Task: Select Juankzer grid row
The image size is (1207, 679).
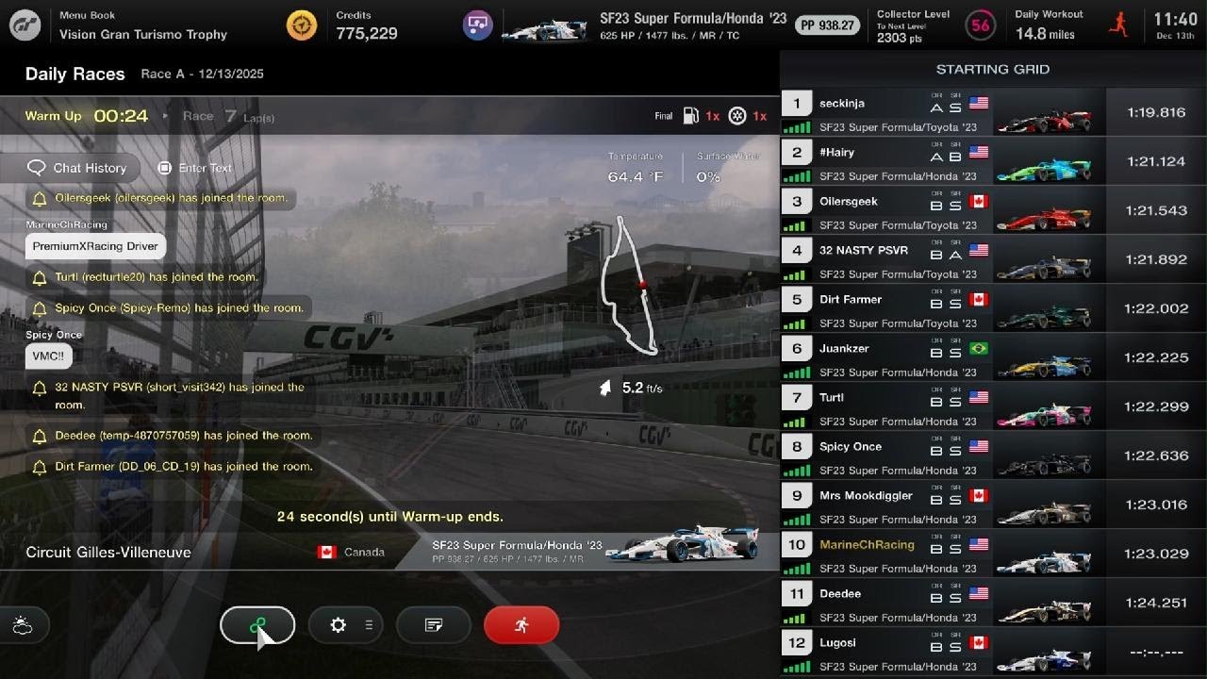Action: 993,358
